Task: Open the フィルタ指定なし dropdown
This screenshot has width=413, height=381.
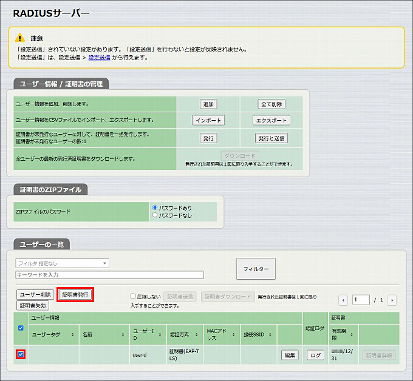Action: [x=63, y=263]
